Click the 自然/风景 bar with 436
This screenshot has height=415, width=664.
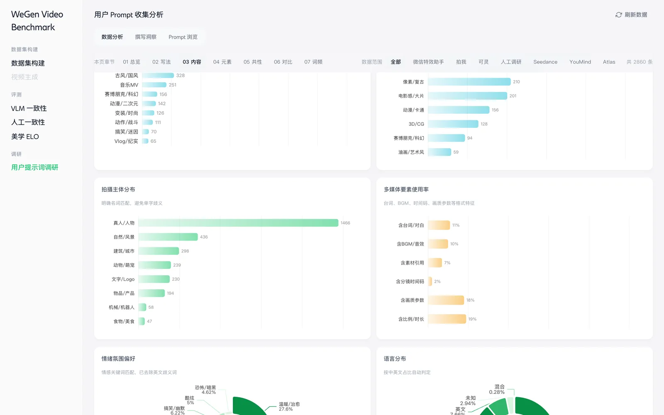point(168,237)
